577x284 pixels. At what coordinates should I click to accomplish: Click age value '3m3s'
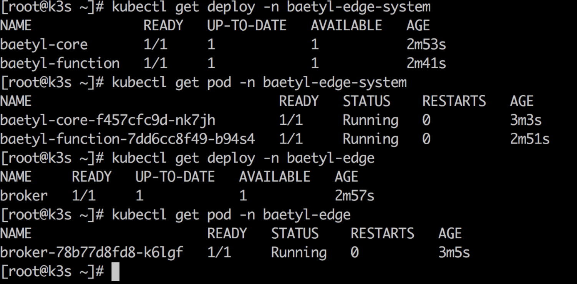526,121
